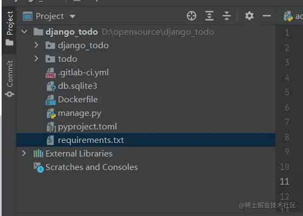Collapse the django_todo root folder chevron
The width and height of the screenshot is (303, 216).
pyautogui.click(x=24, y=31)
